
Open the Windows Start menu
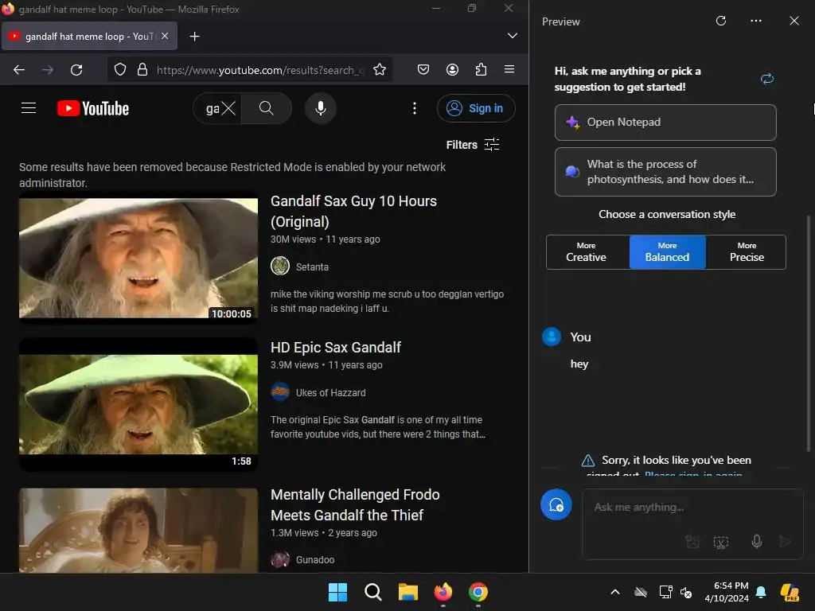[337, 592]
